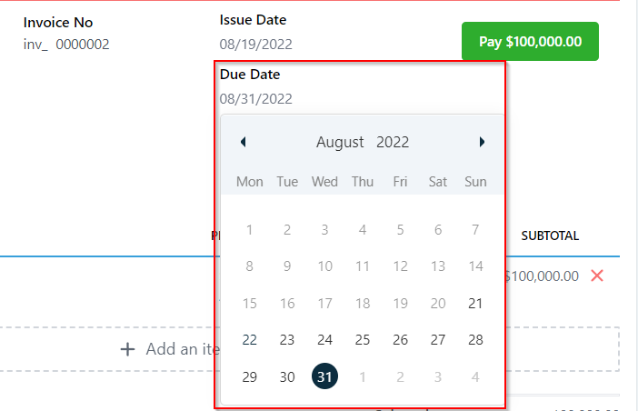The width and height of the screenshot is (638, 411).
Task: Select August 24 in the calendar
Action: pos(324,340)
